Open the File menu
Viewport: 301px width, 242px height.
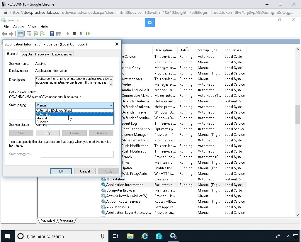[6, 27]
